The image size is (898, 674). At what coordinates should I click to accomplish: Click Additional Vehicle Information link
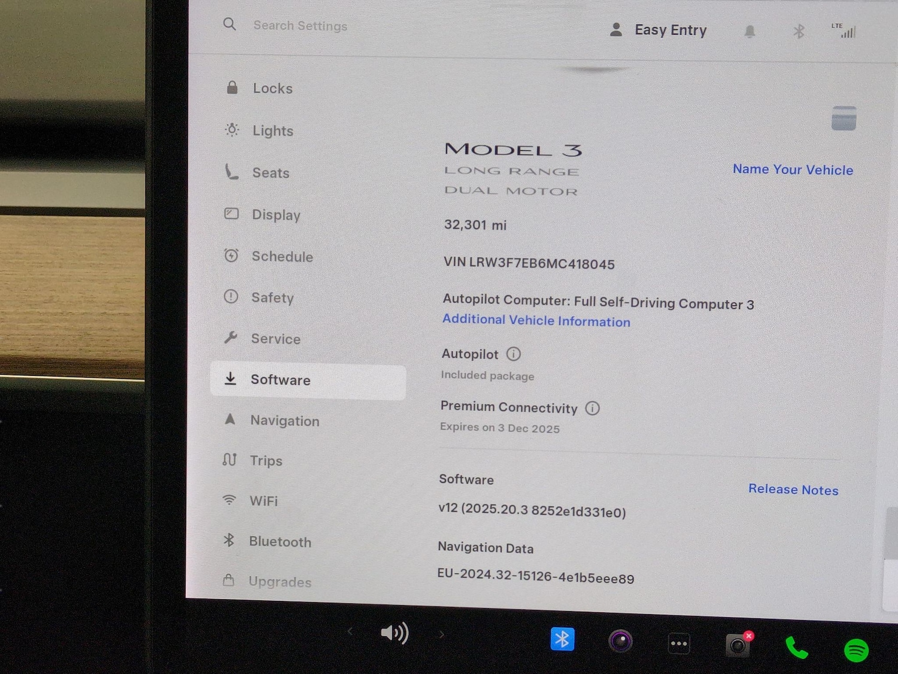[536, 320]
